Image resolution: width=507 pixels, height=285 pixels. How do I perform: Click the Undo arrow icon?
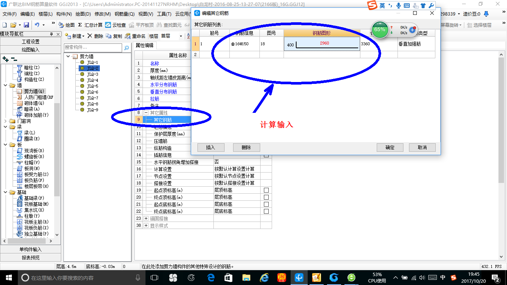pyautogui.click(x=37, y=25)
